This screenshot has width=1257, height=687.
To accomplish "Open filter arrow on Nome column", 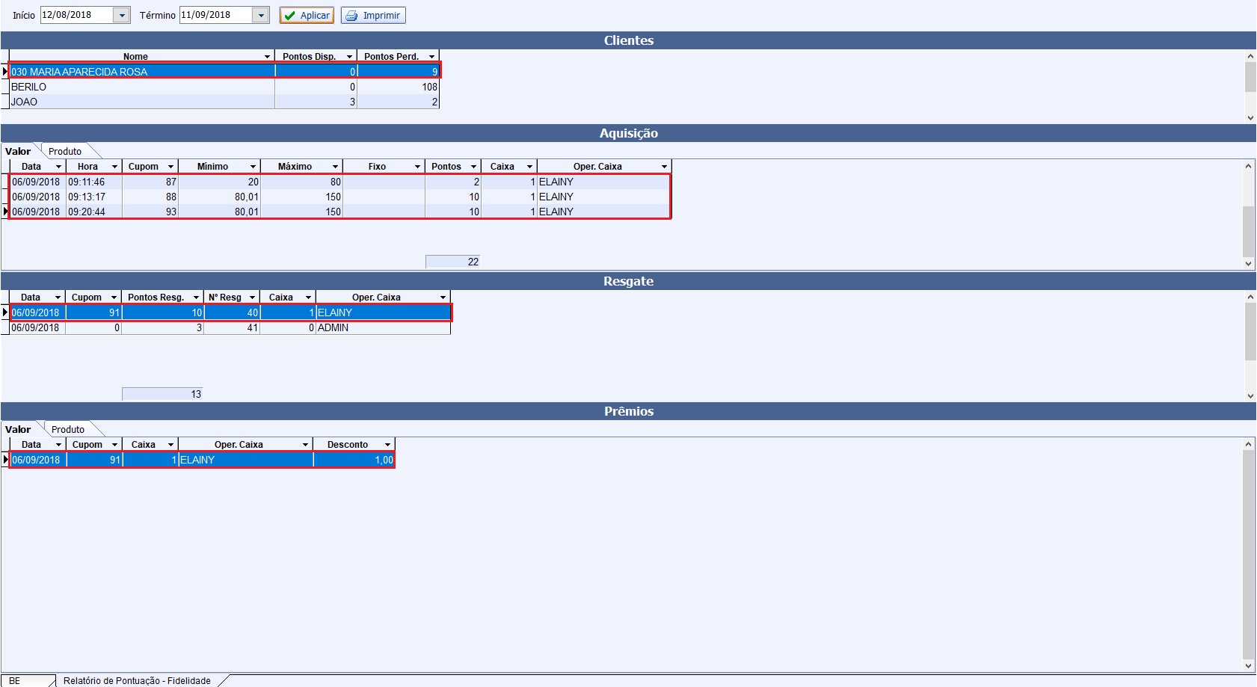I will [268, 57].
